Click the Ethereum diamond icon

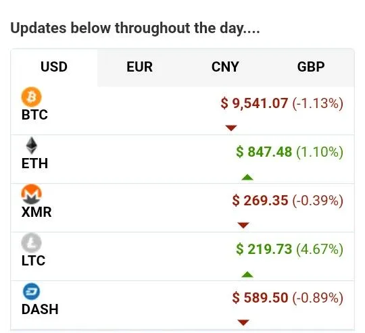point(31,146)
